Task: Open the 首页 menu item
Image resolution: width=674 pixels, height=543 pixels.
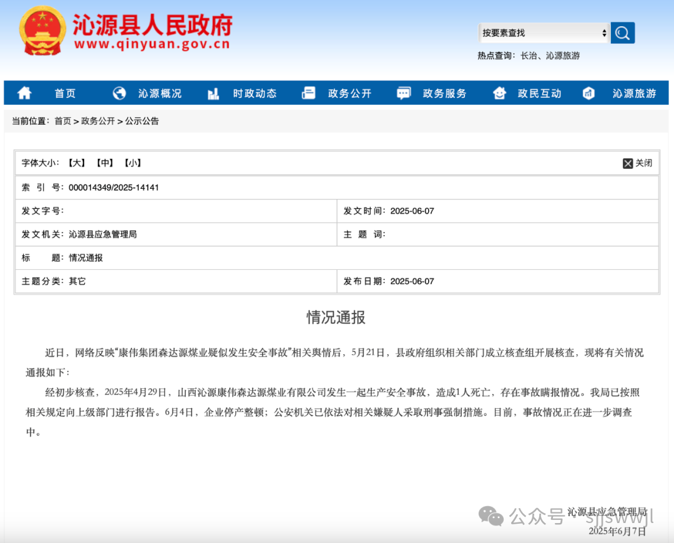Action: click(x=65, y=93)
